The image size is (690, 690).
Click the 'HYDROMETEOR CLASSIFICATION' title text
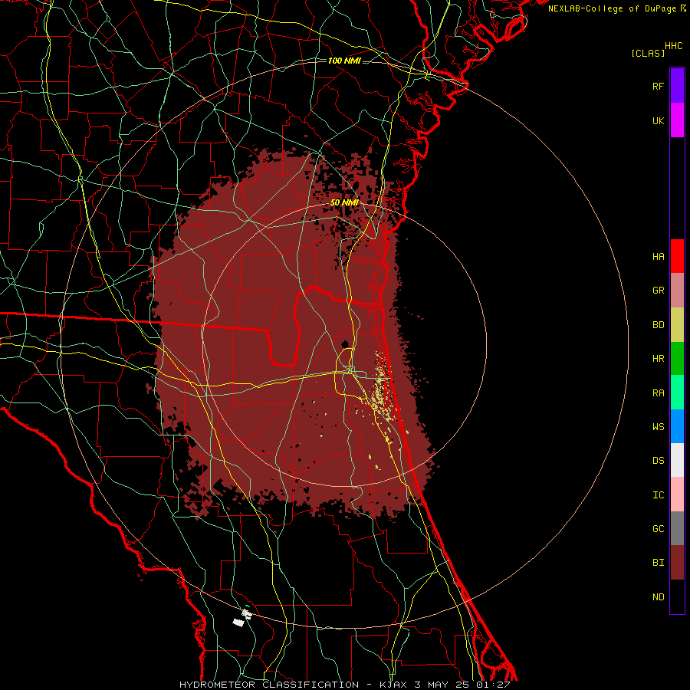[x=269, y=685]
